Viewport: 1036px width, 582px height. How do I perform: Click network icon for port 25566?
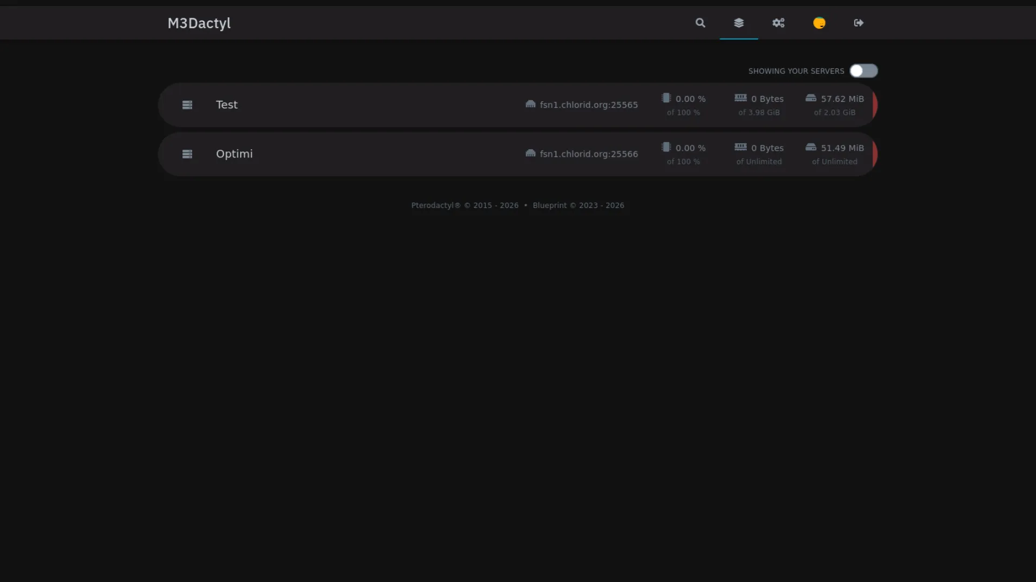(530, 153)
